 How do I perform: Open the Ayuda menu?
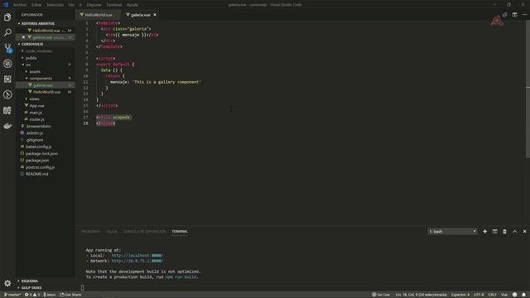(x=132, y=5)
